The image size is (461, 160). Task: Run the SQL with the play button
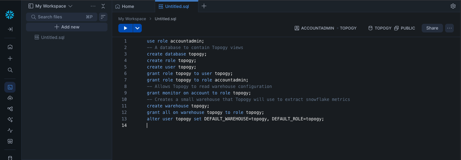point(125,28)
